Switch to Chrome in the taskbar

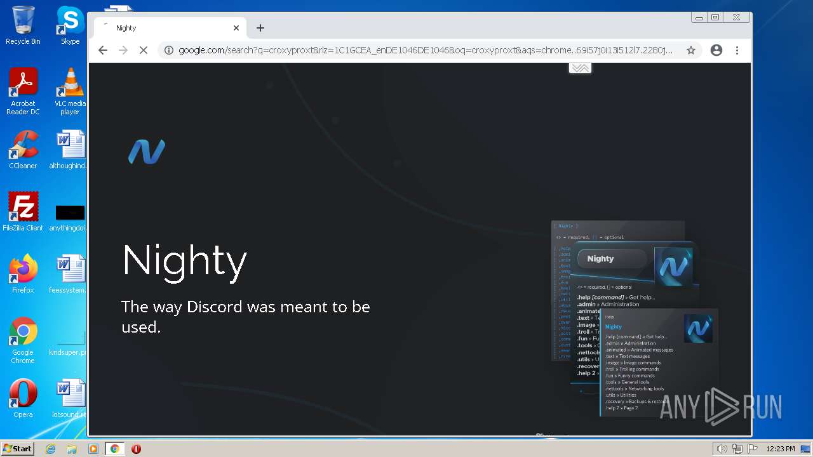tap(114, 449)
